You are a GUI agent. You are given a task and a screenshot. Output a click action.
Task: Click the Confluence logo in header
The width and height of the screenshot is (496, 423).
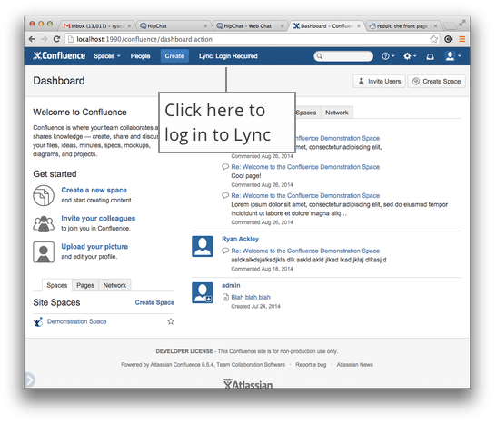[59, 56]
